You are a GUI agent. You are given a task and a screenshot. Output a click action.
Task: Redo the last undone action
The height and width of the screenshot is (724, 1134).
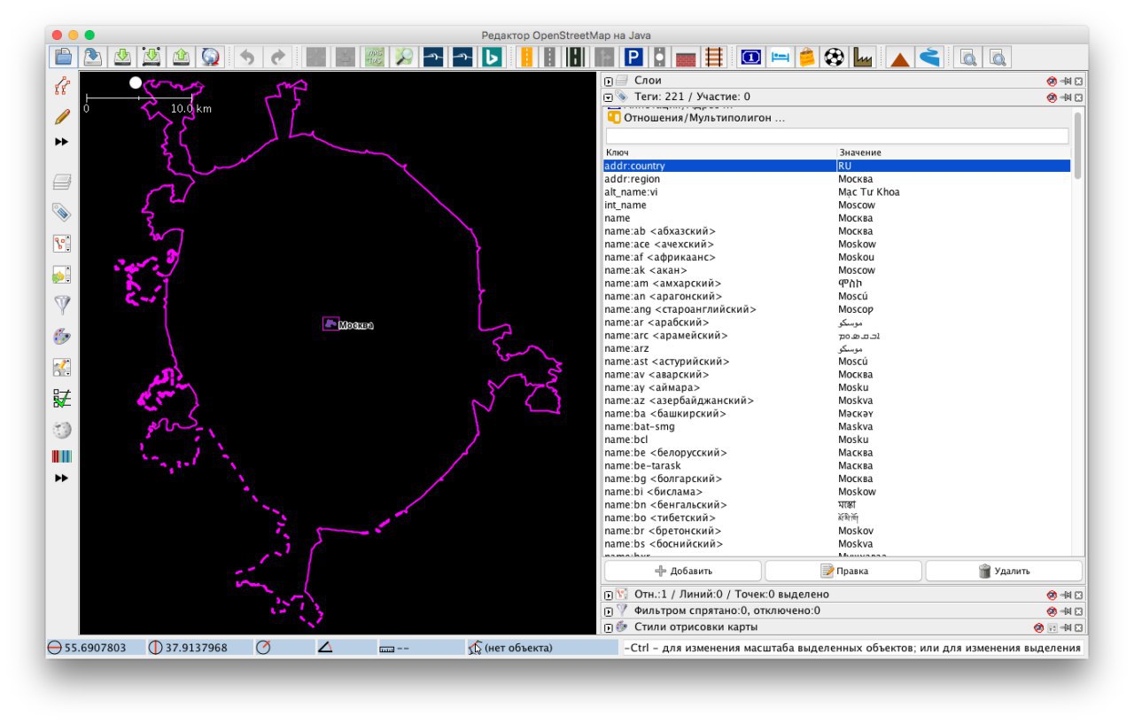click(x=277, y=57)
